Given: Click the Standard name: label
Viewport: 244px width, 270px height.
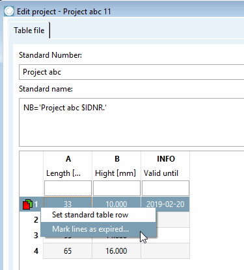Looking at the screenshot, I should pyautogui.click(x=46, y=89).
